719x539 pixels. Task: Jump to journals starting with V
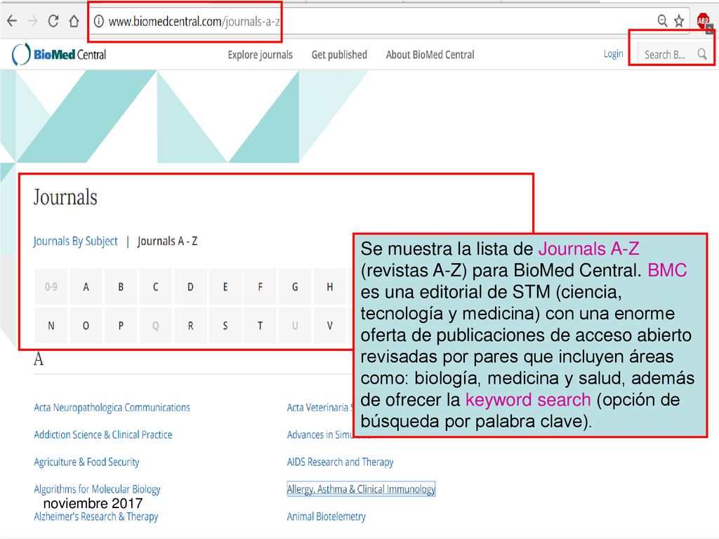tap(330, 326)
